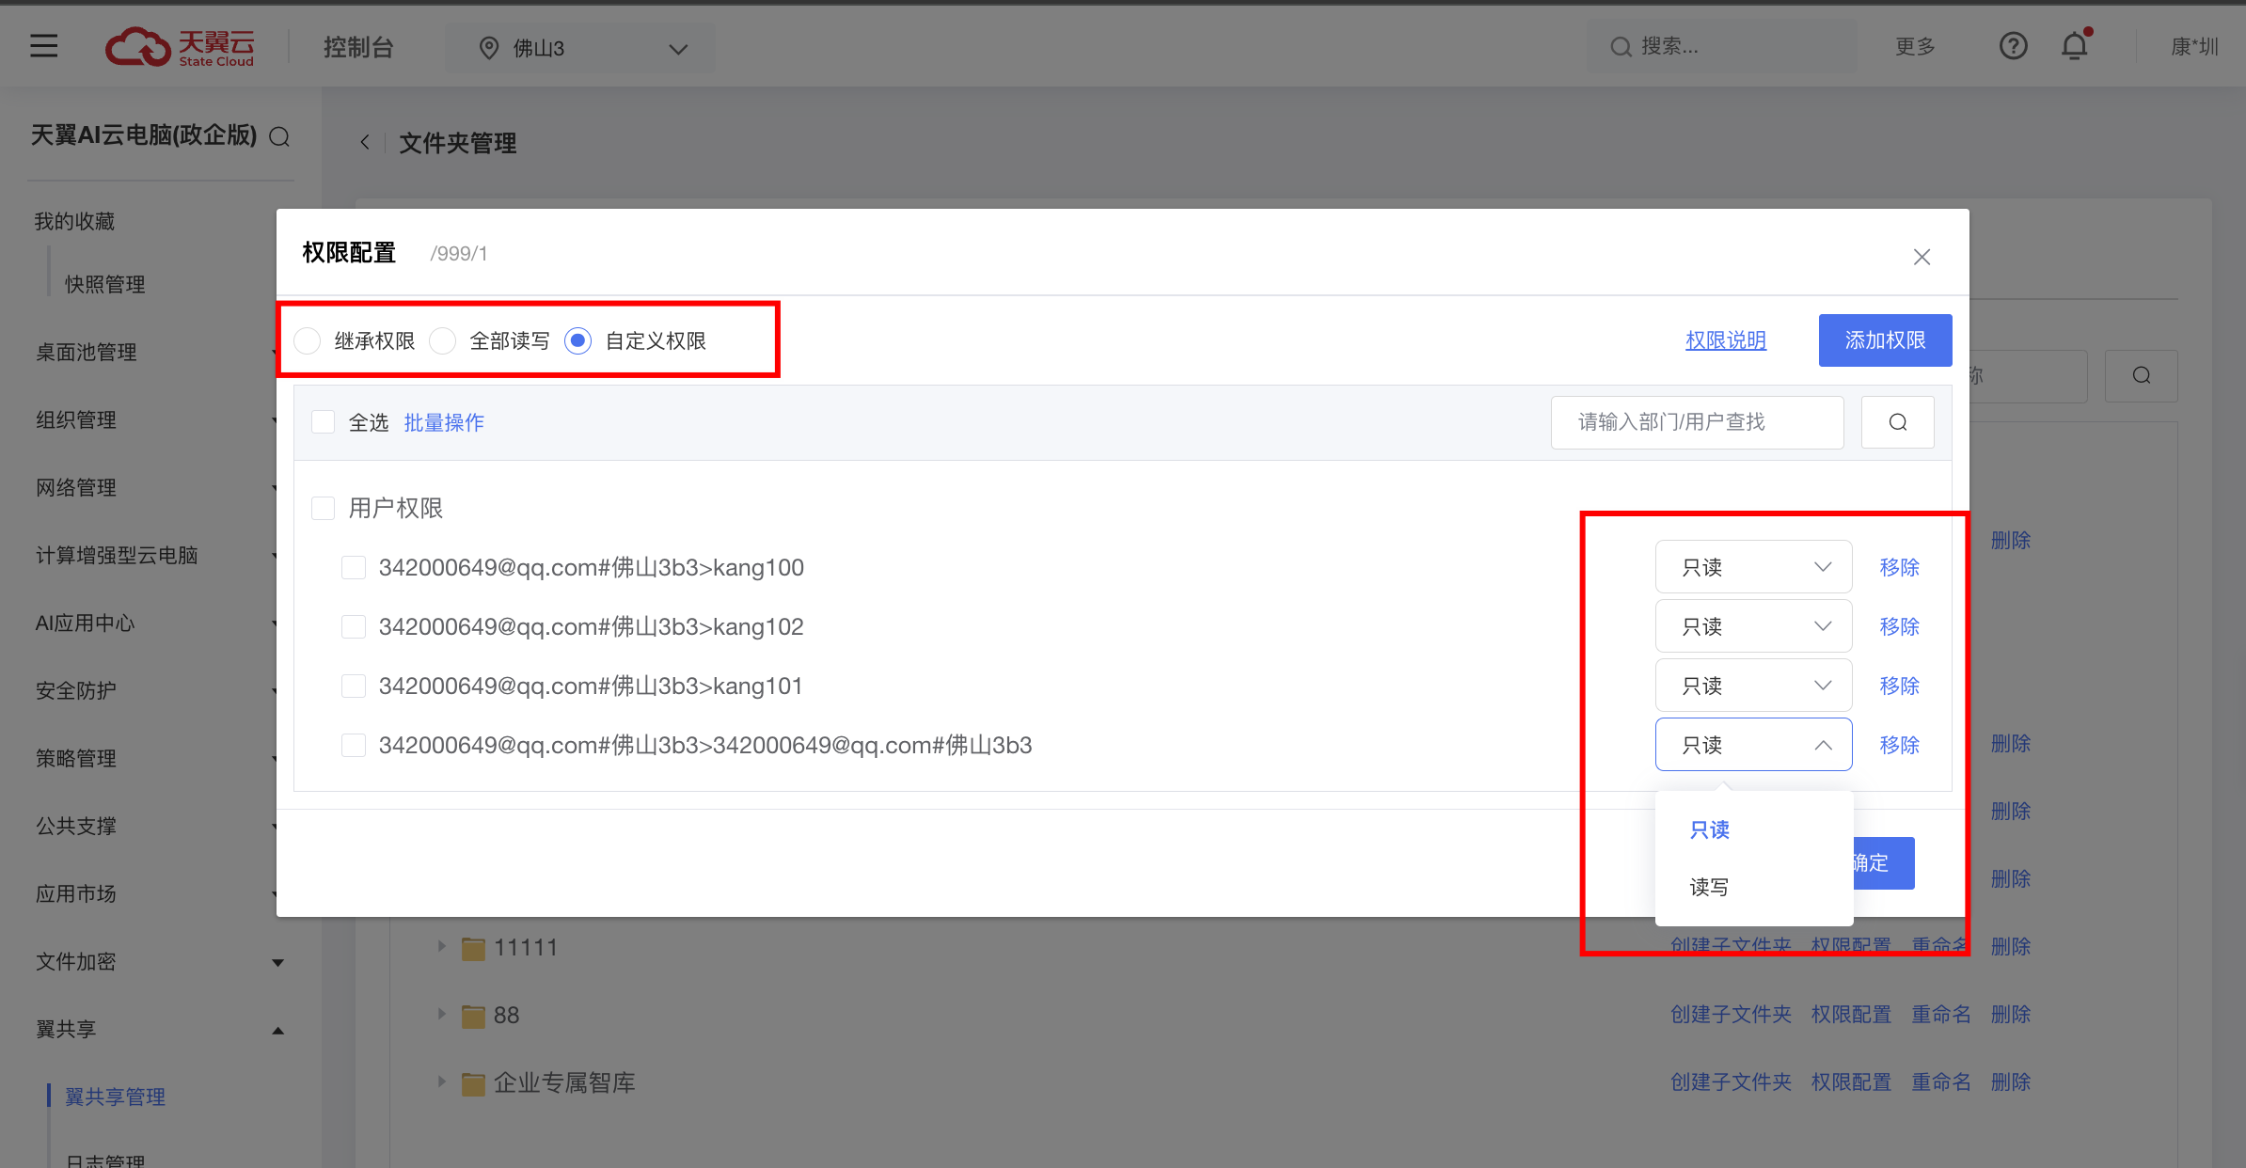Close the permission configuration dialog
This screenshot has width=2246, height=1168.
coord(1922,257)
